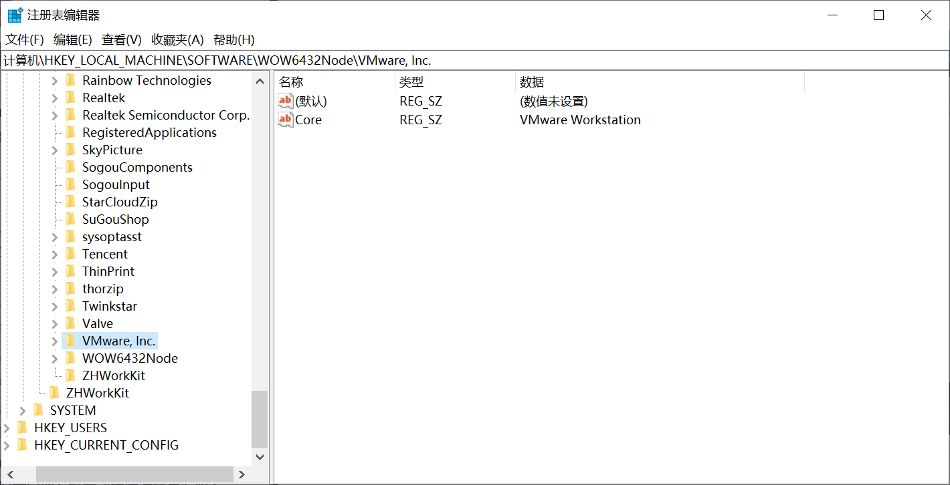This screenshot has height=485, width=950.
Task: Expand the Tencent key
Action: [55, 255]
